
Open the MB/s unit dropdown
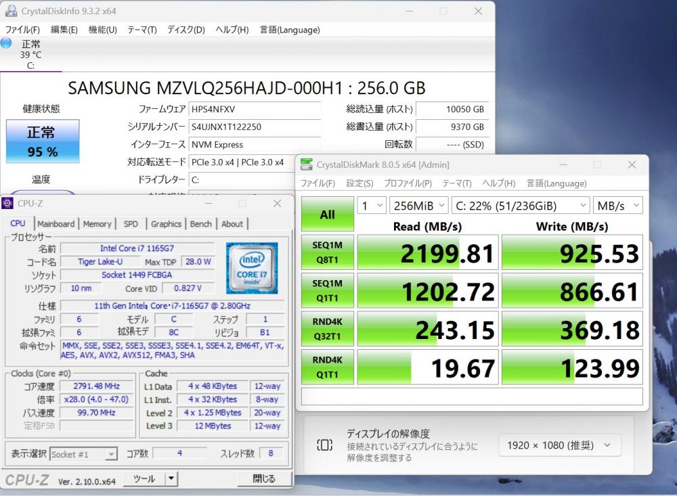[x=618, y=206]
